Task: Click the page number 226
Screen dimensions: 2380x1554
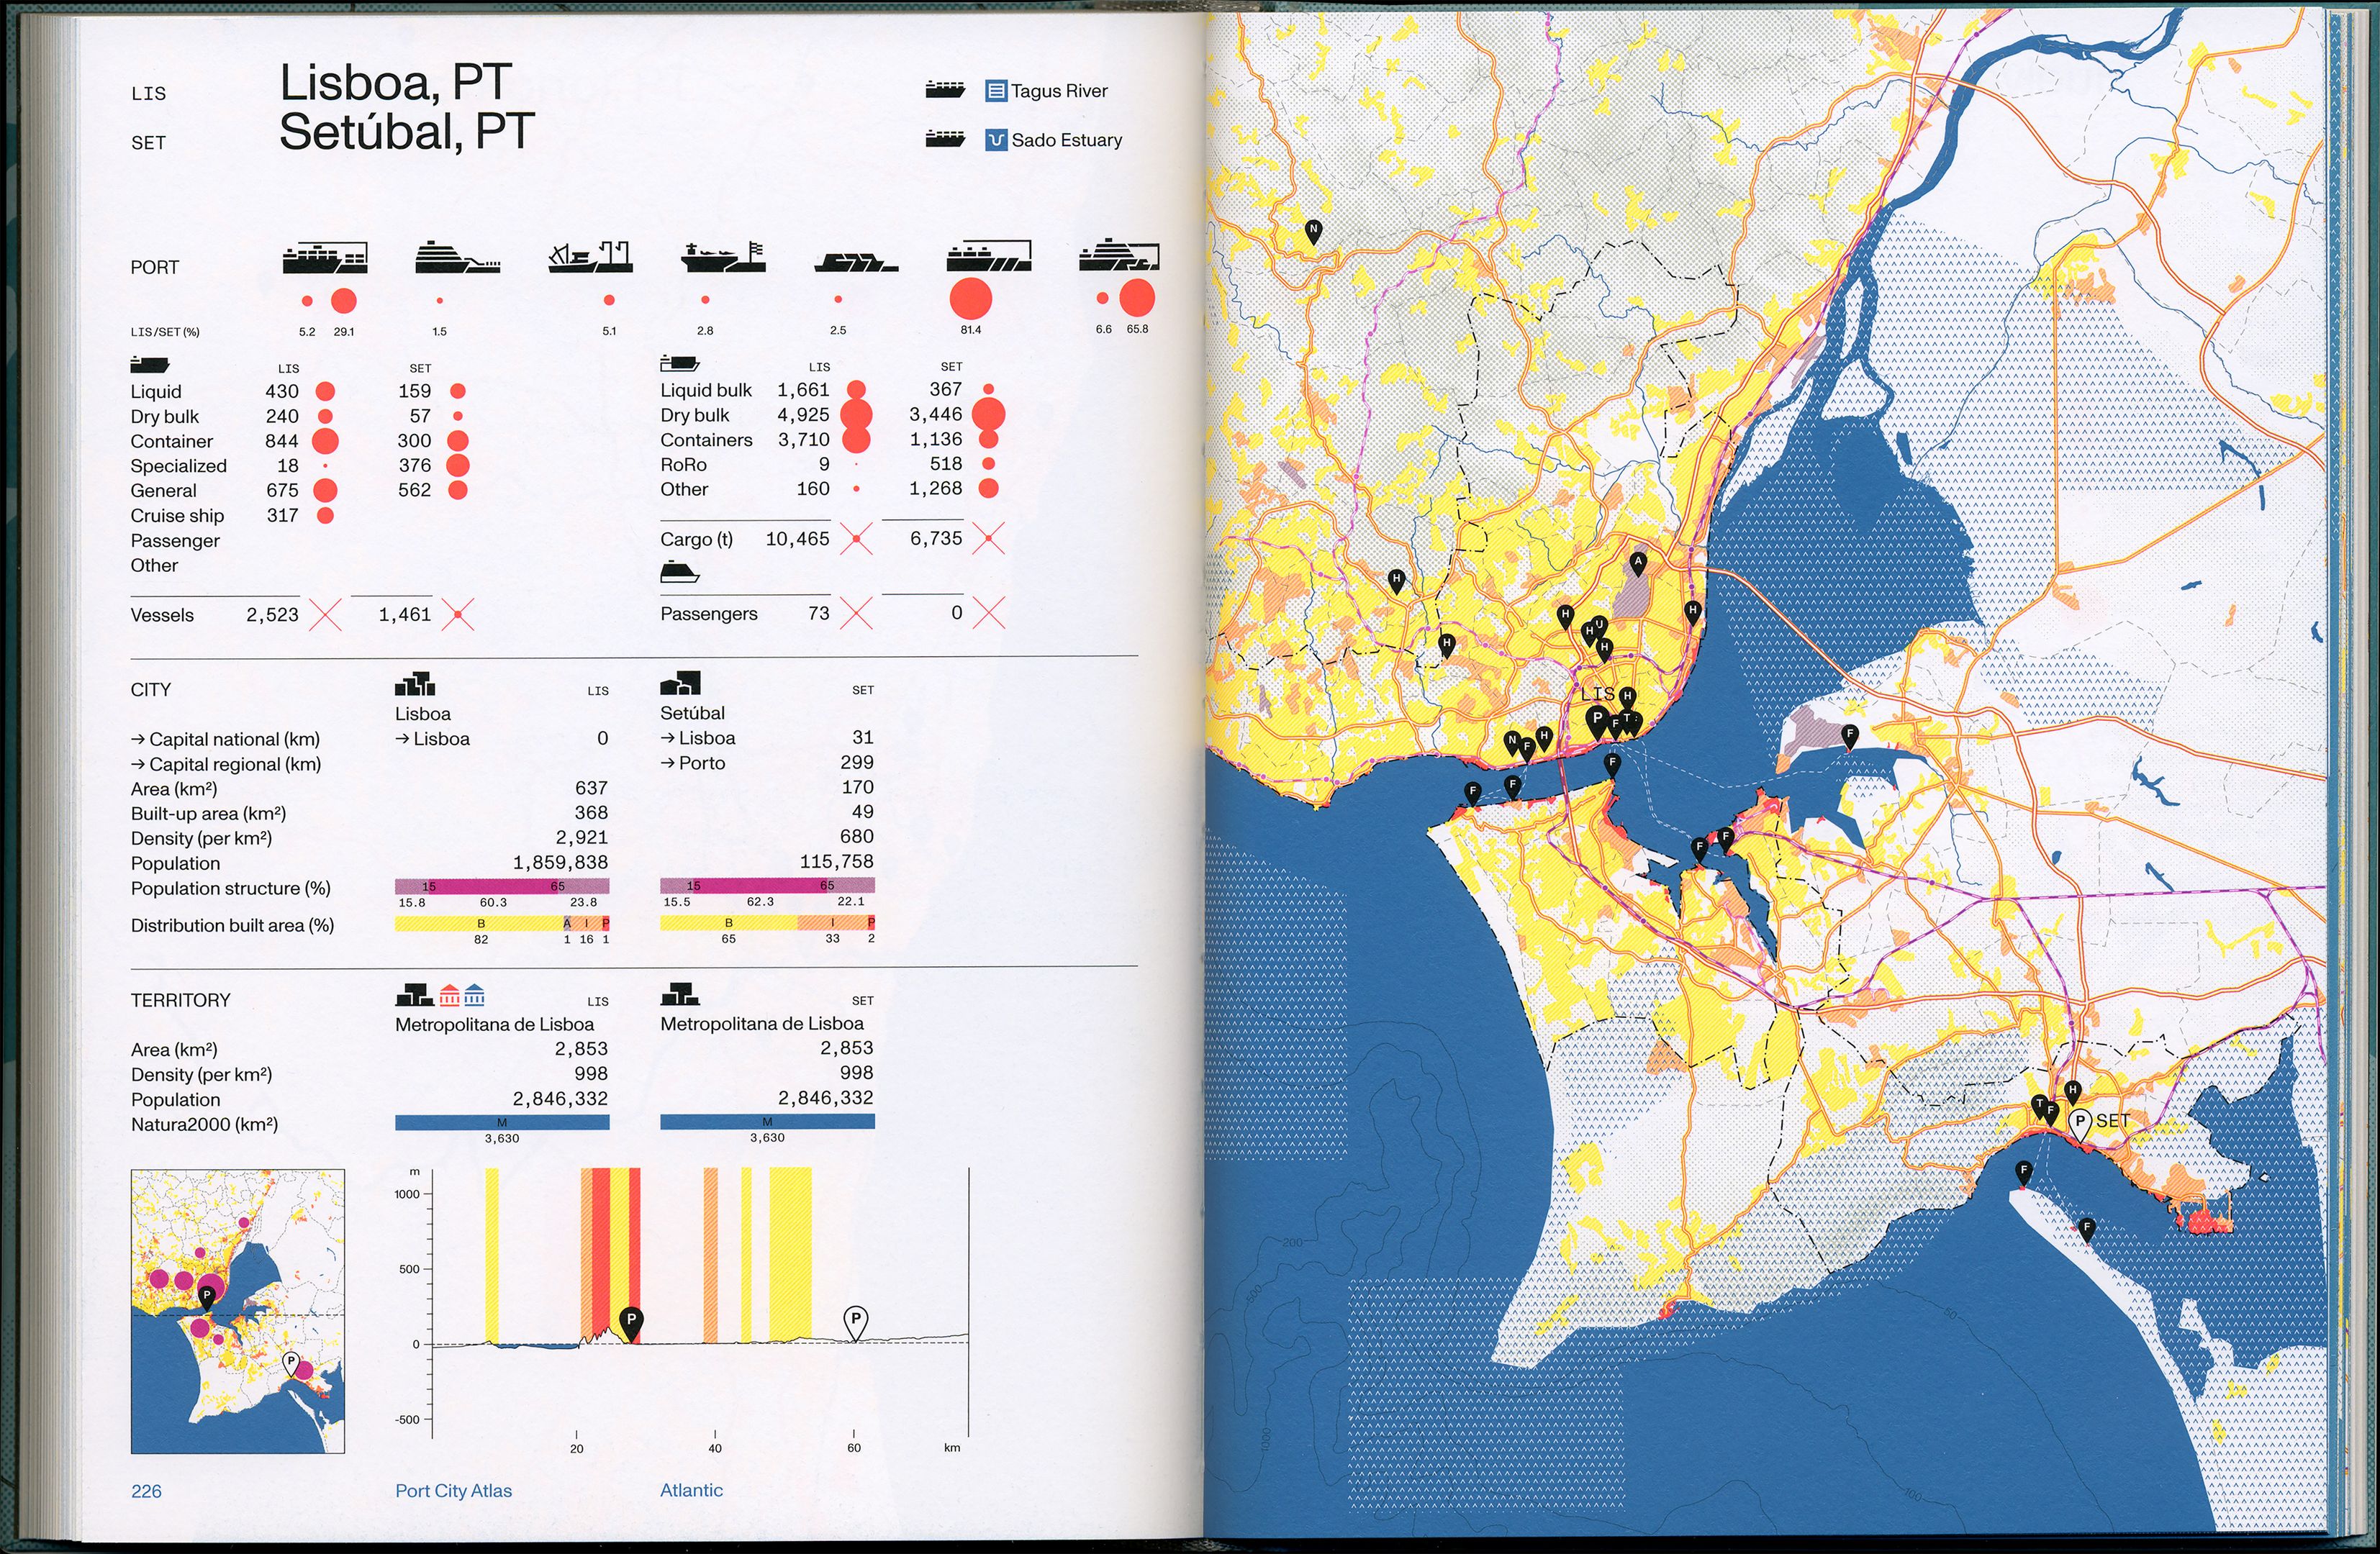Action: tap(146, 1491)
